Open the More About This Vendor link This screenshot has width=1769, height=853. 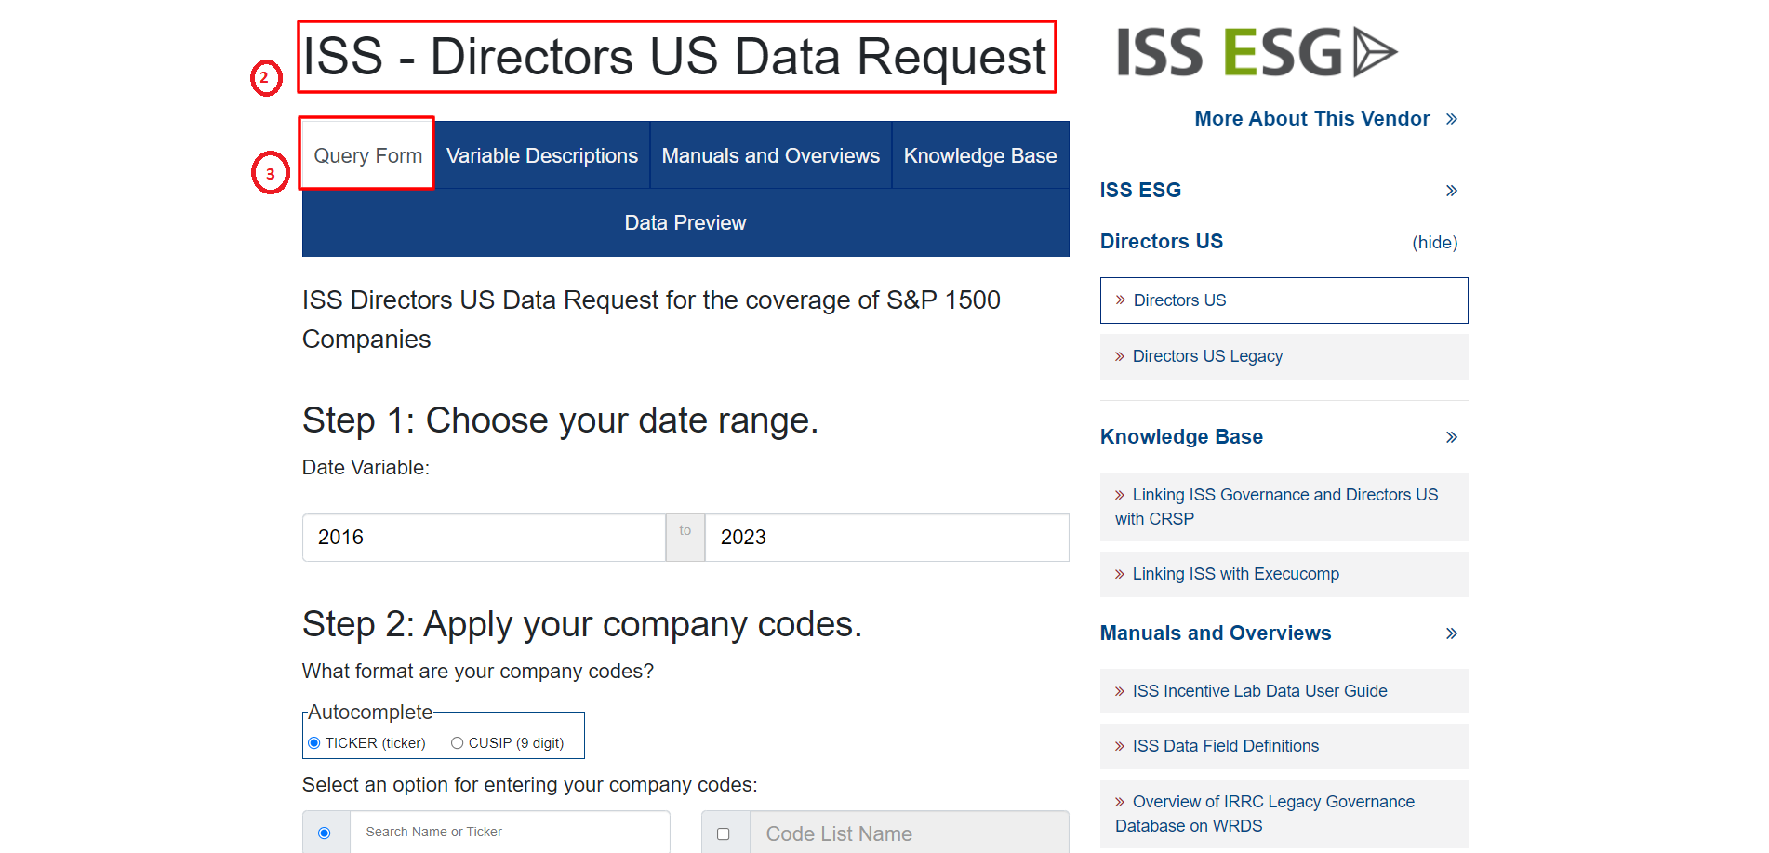(1312, 119)
